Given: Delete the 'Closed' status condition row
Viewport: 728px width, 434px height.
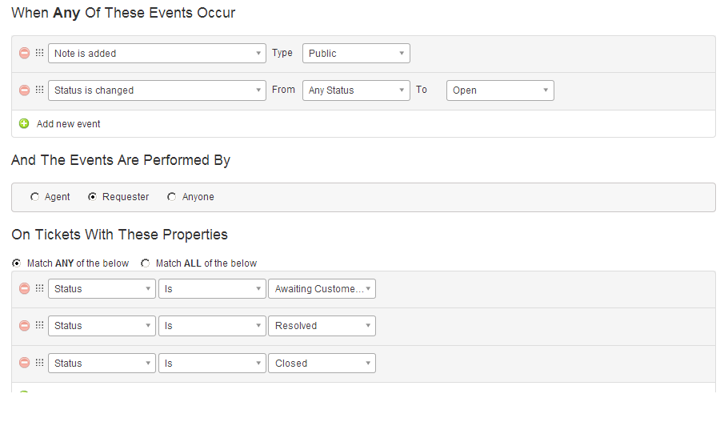Looking at the screenshot, I should pyautogui.click(x=24, y=364).
